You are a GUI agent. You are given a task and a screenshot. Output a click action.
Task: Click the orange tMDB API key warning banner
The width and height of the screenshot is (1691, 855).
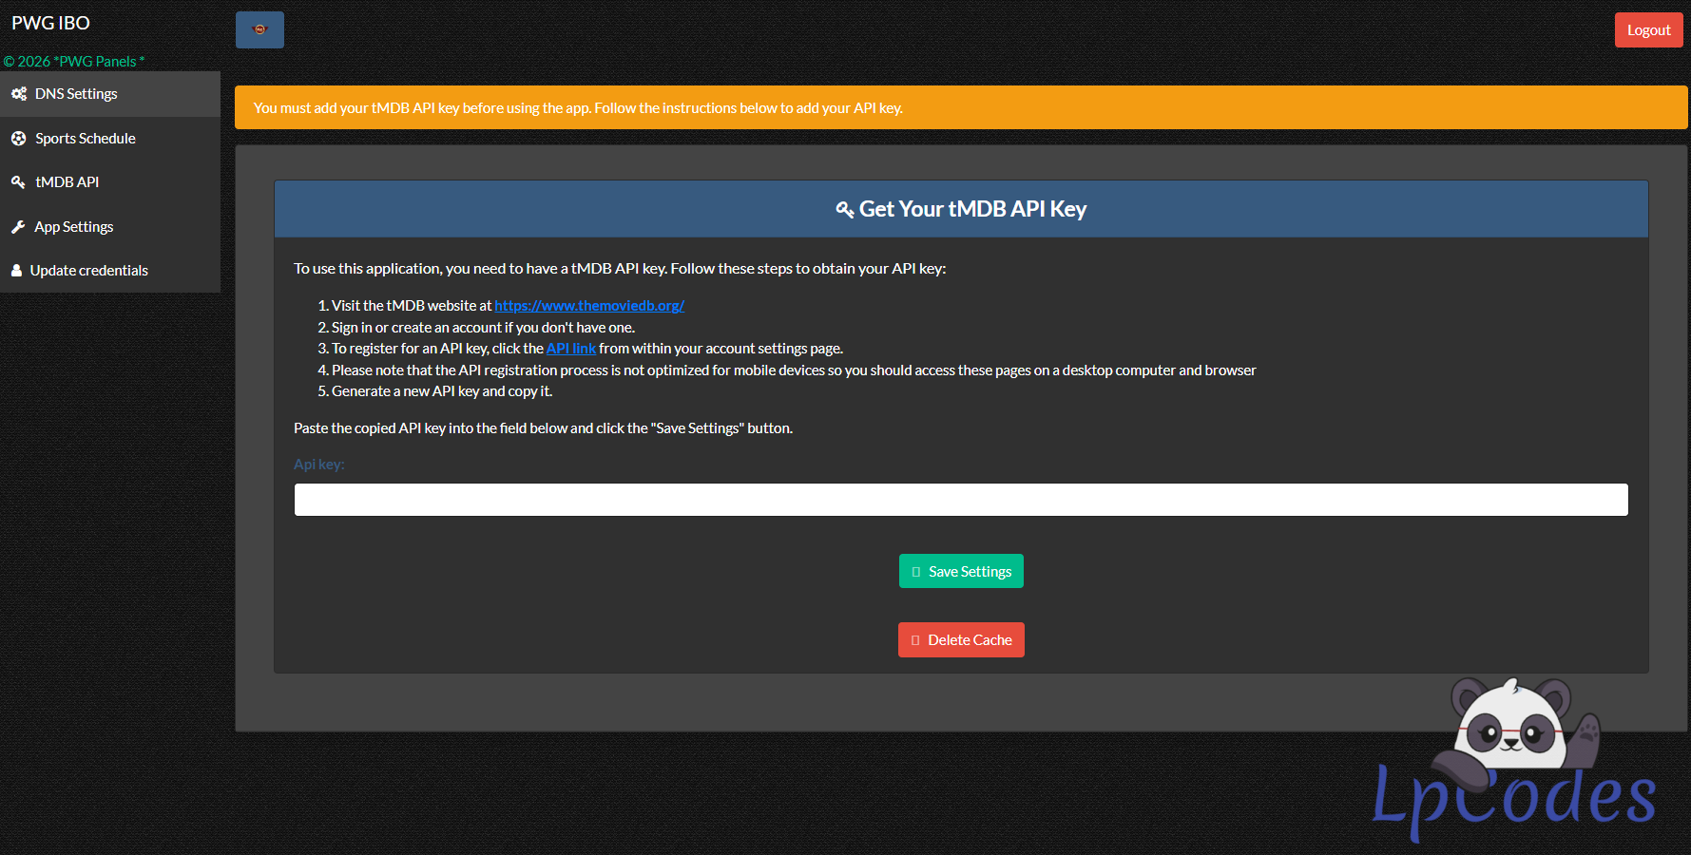coord(960,108)
